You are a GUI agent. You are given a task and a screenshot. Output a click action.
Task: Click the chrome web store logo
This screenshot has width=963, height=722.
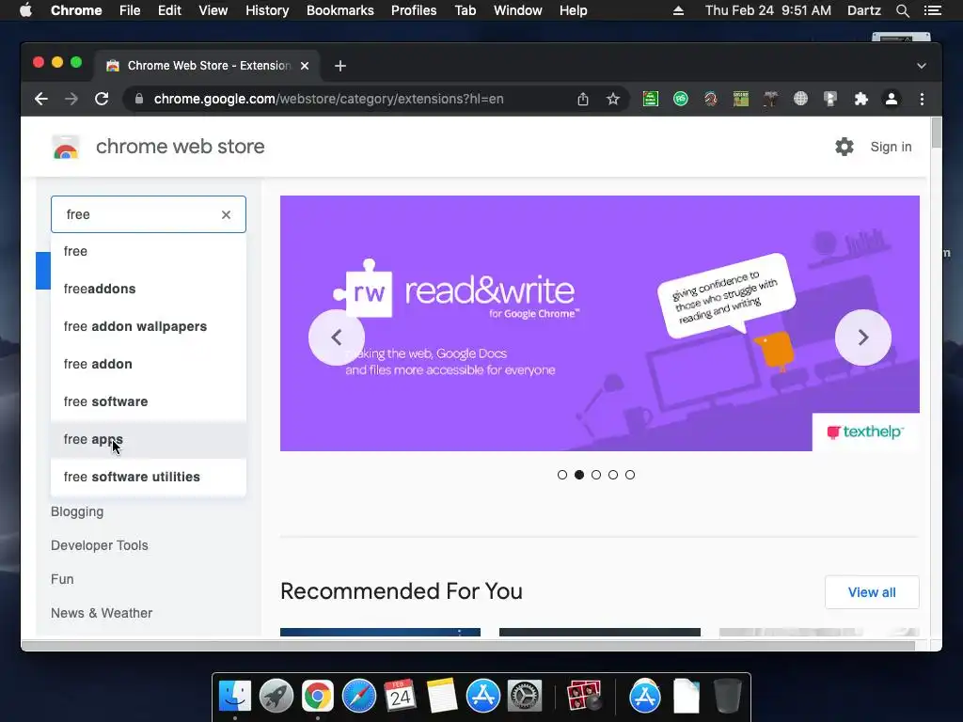click(66, 147)
